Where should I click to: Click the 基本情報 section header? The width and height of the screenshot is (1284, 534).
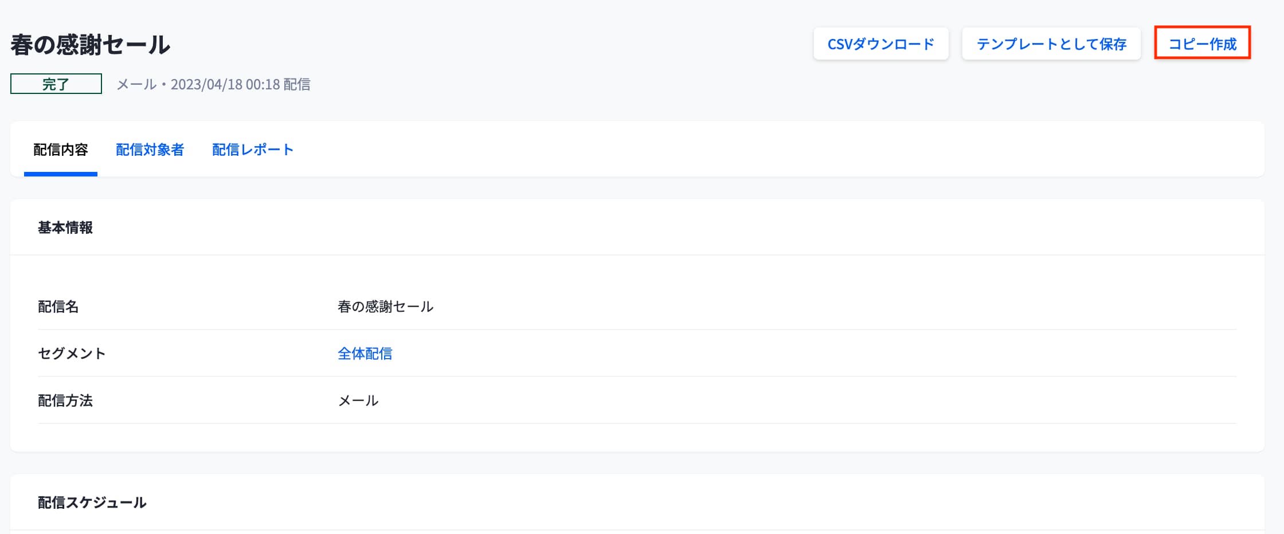(x=65, y=228)
